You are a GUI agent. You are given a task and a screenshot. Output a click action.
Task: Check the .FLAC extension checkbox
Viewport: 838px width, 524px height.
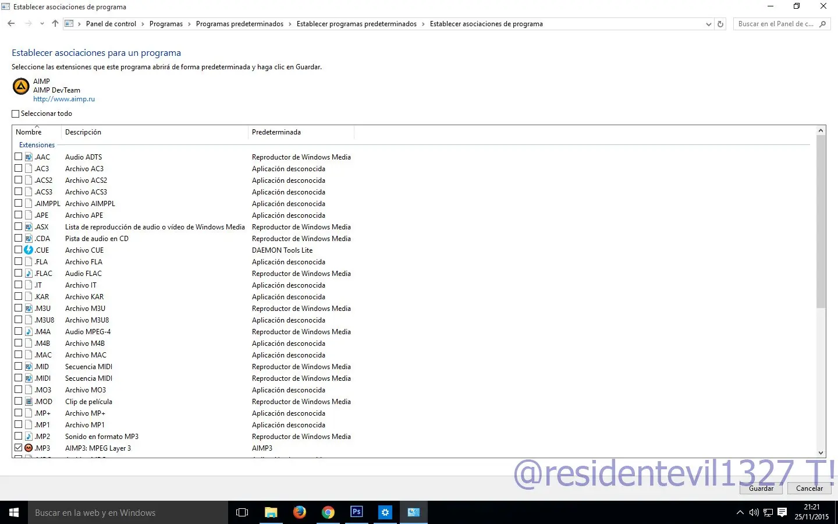pyautogui.click(x=18, y=273)
